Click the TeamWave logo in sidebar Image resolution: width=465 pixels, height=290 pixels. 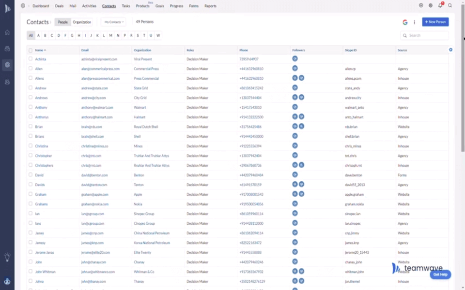tap(7, 9)
